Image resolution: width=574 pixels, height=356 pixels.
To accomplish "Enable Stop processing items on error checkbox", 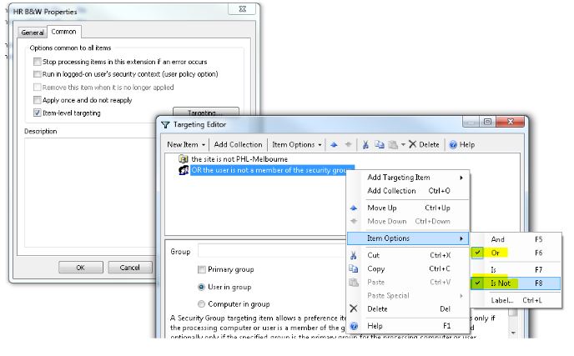I will 37,63.
